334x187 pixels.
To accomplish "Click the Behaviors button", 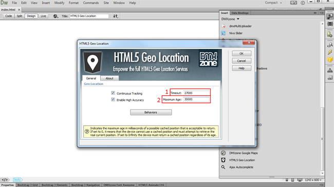I will [151, 112].
